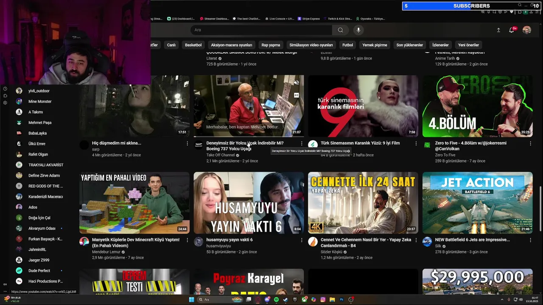Open Spotify from the taskbar
Viewport: 543px width, 305px height.
coord(276,299)
